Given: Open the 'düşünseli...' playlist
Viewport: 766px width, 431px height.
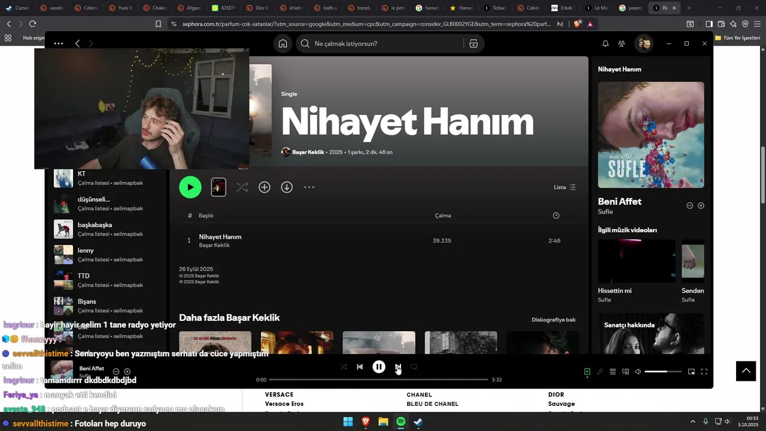Looking at the screenshot, I should coord(108,204).
